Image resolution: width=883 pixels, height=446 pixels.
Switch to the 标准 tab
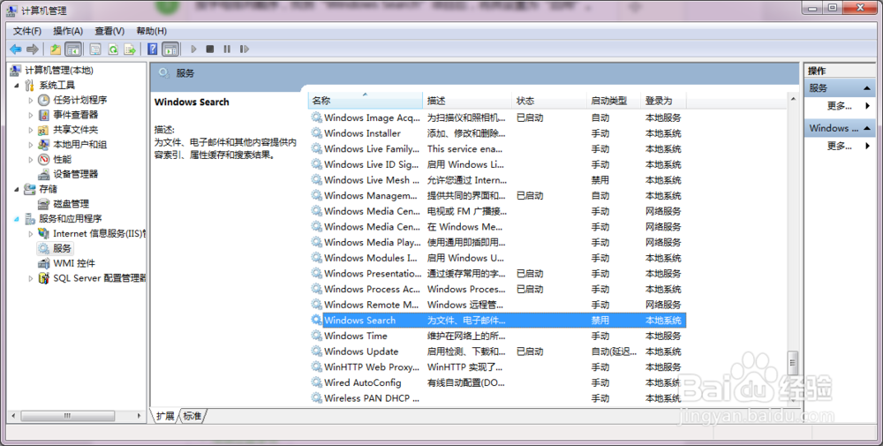tap(192, 416)
